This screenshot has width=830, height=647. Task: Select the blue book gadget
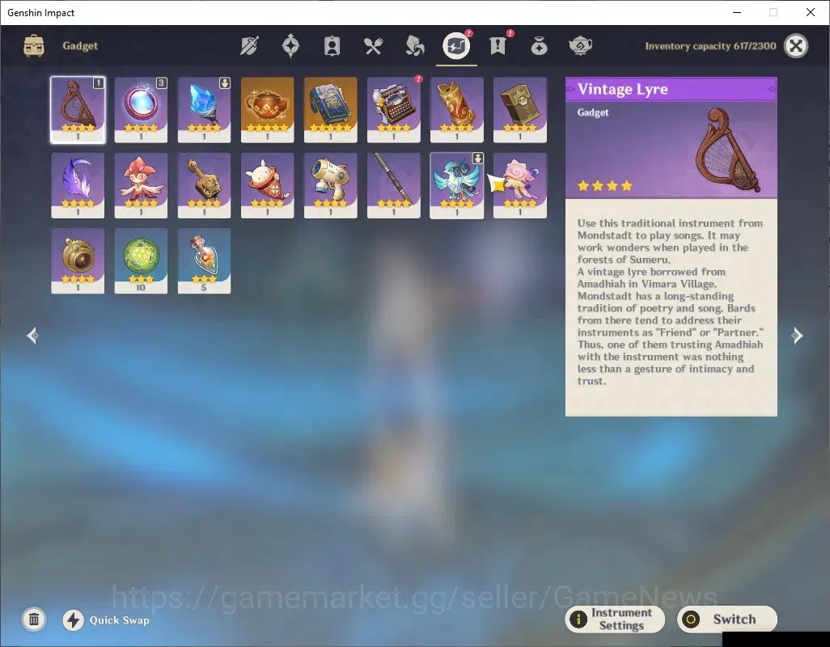click(x=330, y=109)
